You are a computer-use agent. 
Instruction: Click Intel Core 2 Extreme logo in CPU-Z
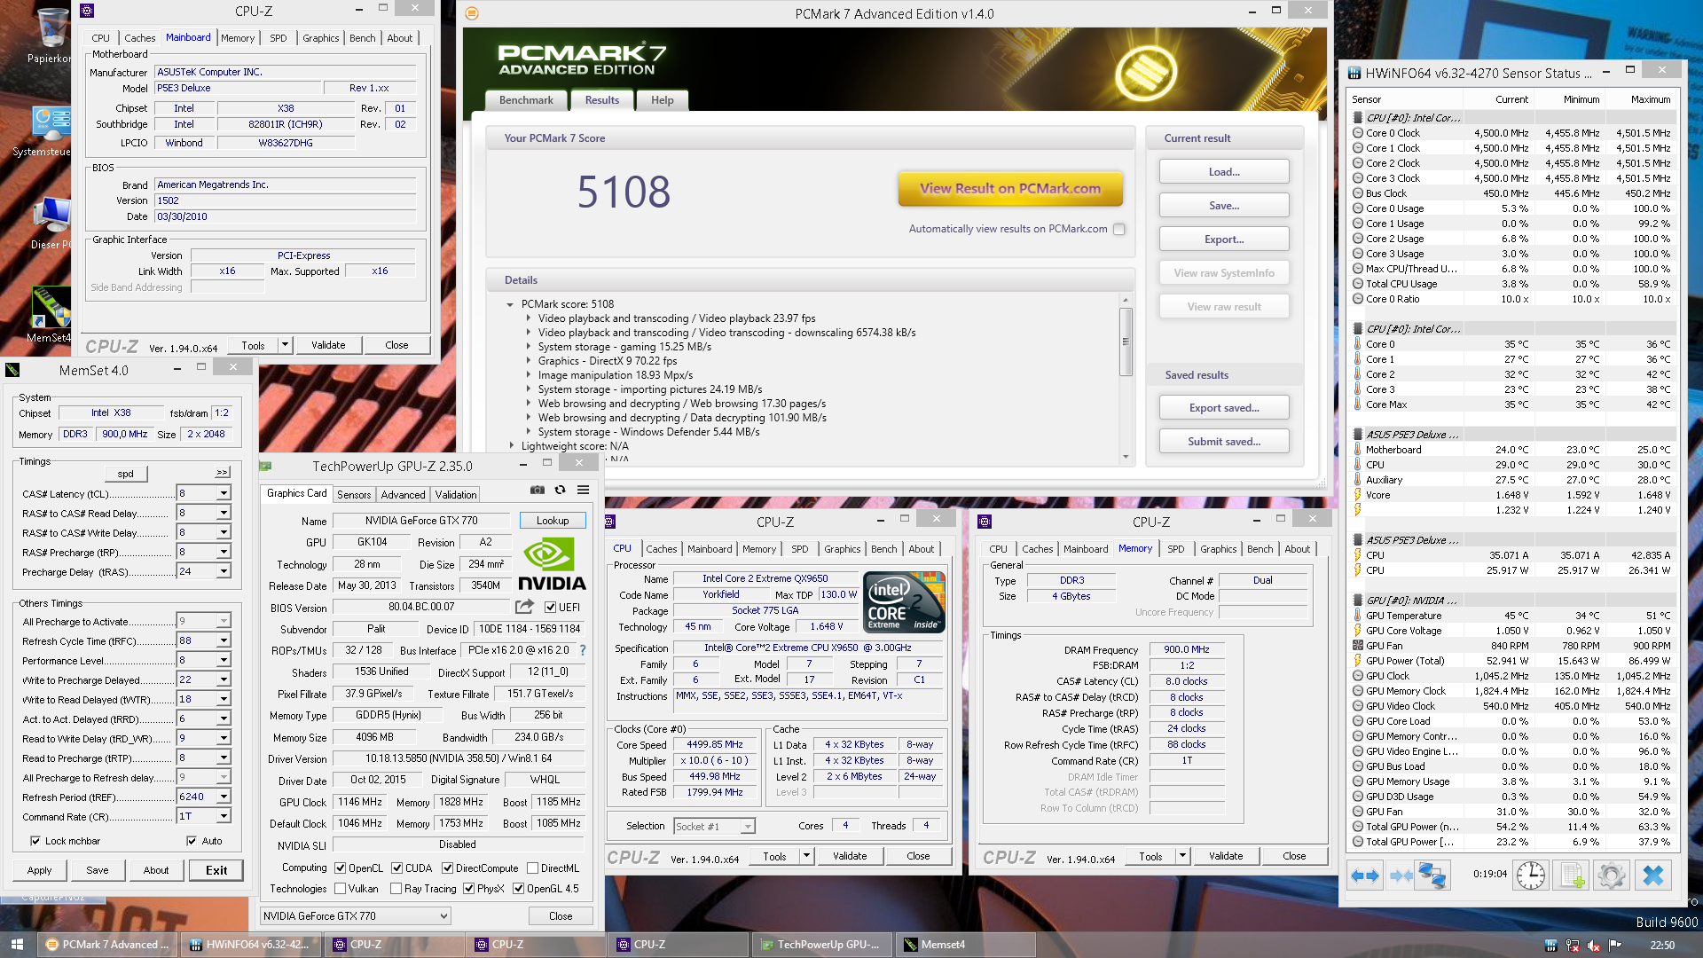coord(904,601)
